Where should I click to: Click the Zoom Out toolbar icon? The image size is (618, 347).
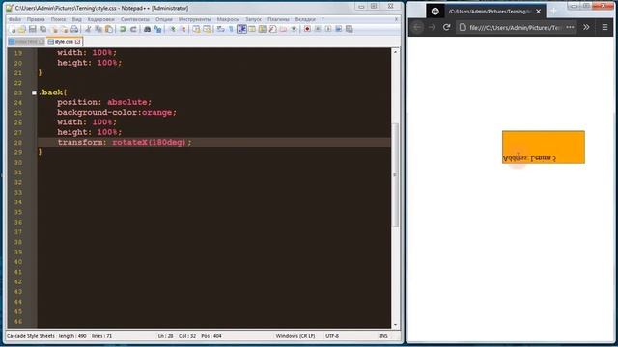tap(183, 29)
